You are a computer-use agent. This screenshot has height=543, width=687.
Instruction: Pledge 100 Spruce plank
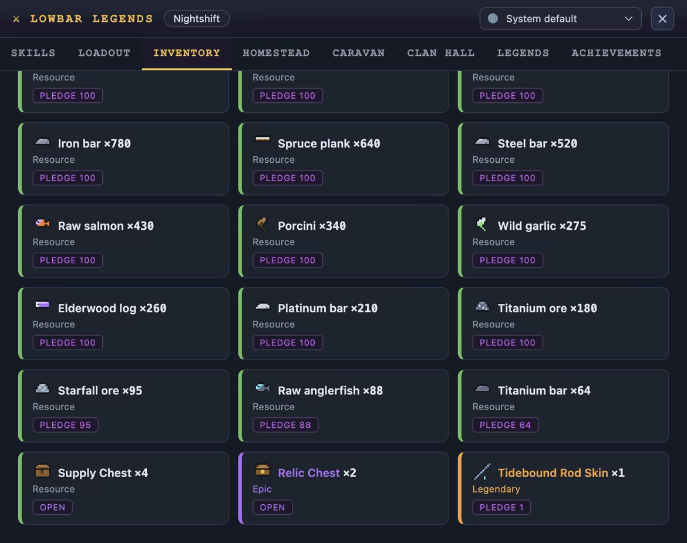(x=287, y=178)
